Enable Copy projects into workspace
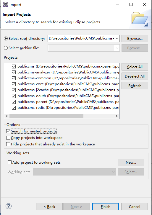 pos(8,138)
